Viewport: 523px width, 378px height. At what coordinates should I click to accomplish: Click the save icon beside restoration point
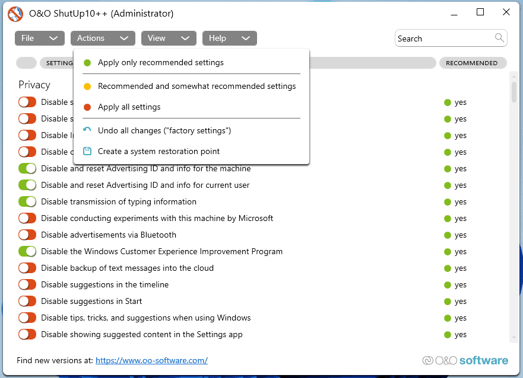87,151
